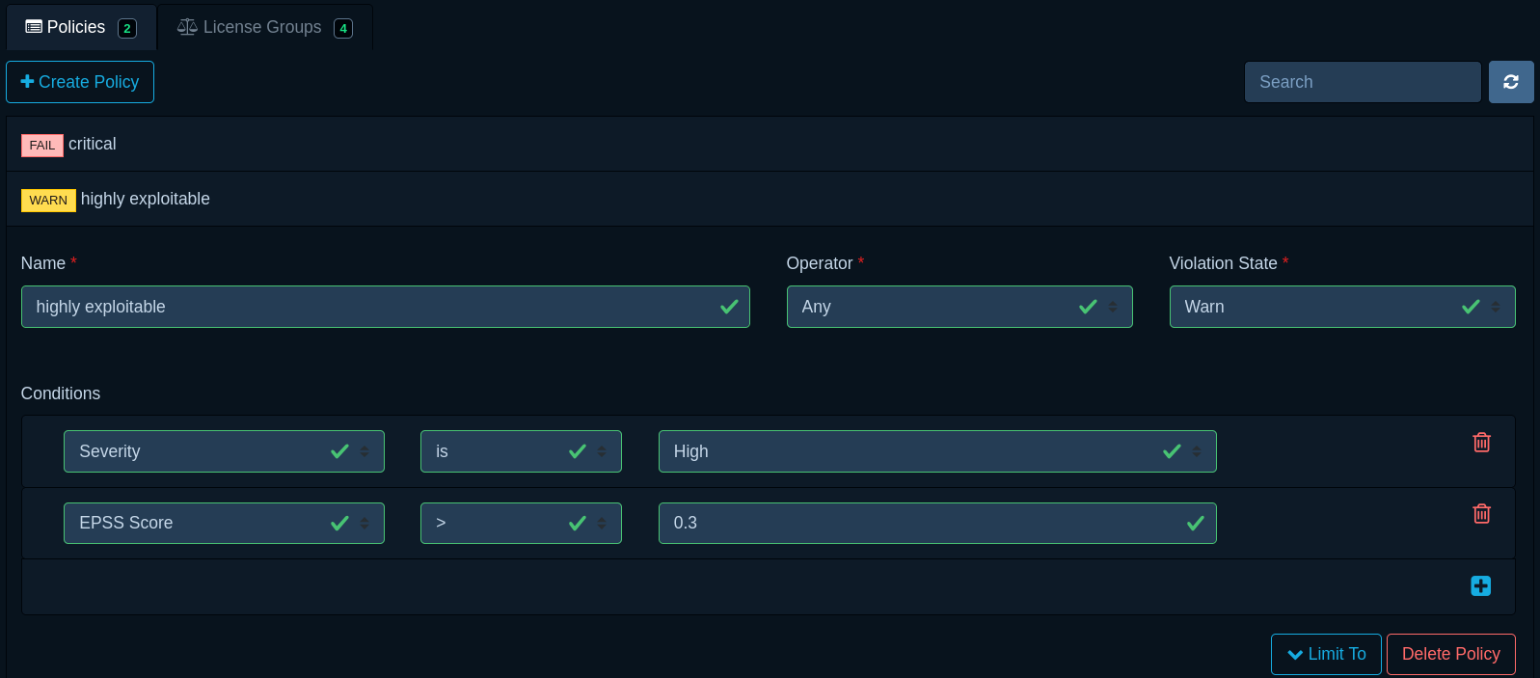Delete the EPSS Score condition with trash icon
Image resolution: width=1540 pixels, height=678 pixels.
[x=1482, y=513]
